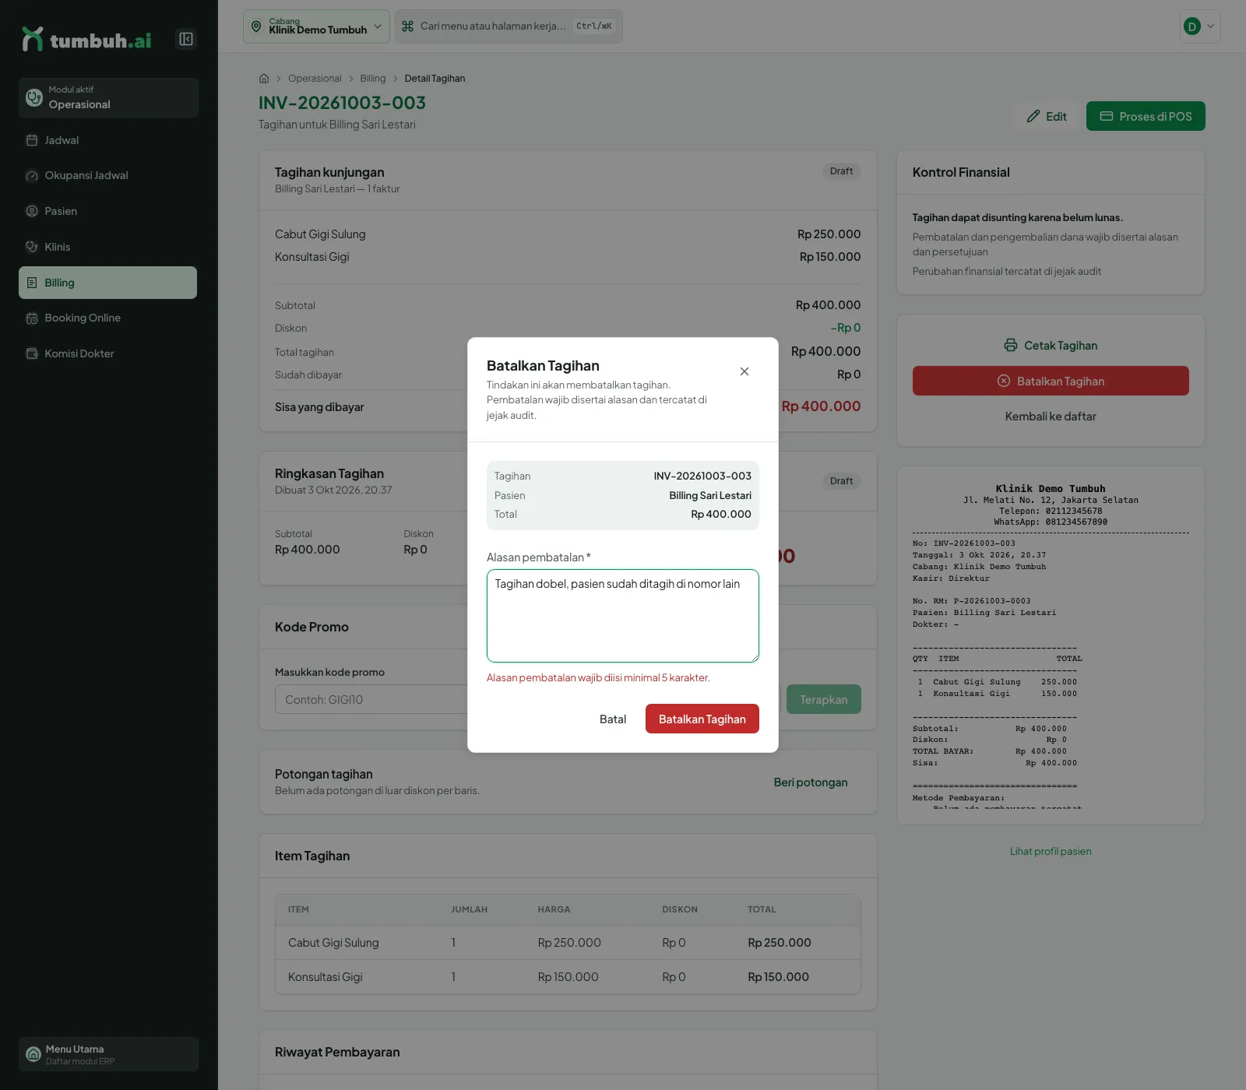Image resolution: width=1246 pixels, height=1090 pixels.
Task: Click Batal in the dialog
Action: point(613,719)
